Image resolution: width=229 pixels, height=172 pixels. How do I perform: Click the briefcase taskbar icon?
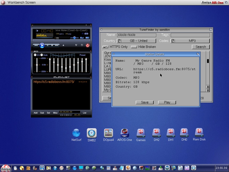click(28, 168)
